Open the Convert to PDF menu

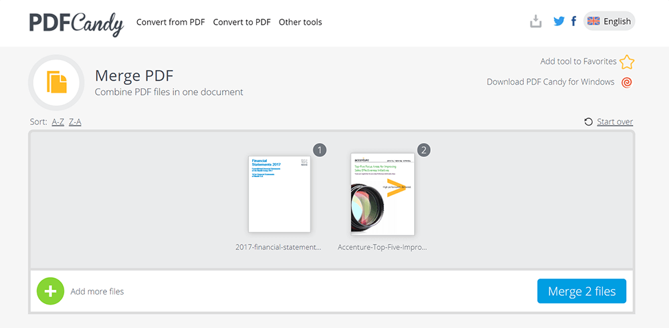pyautogui.click(x=242, y=22)
